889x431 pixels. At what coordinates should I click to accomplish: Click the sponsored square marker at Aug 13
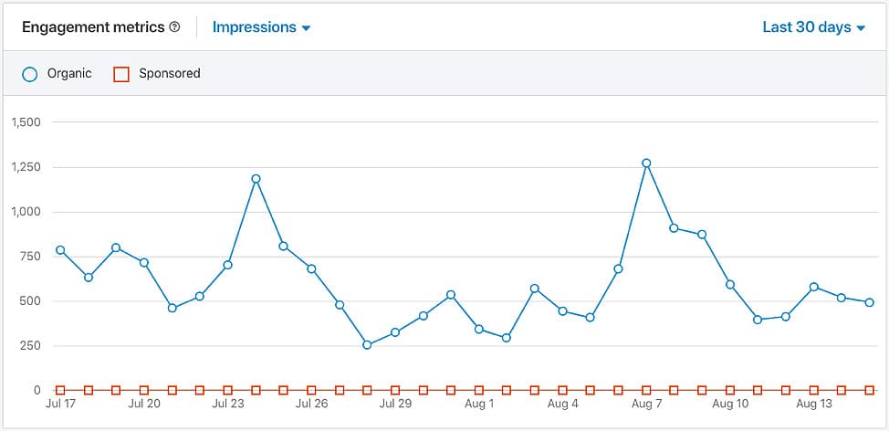(814, 390)
